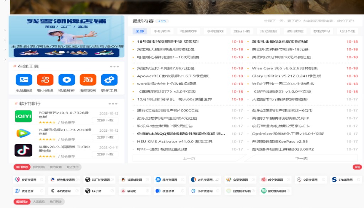Switch to the 我的导航 tab
364x208 pixels.
pyautogui.click(x=39, y=167)
